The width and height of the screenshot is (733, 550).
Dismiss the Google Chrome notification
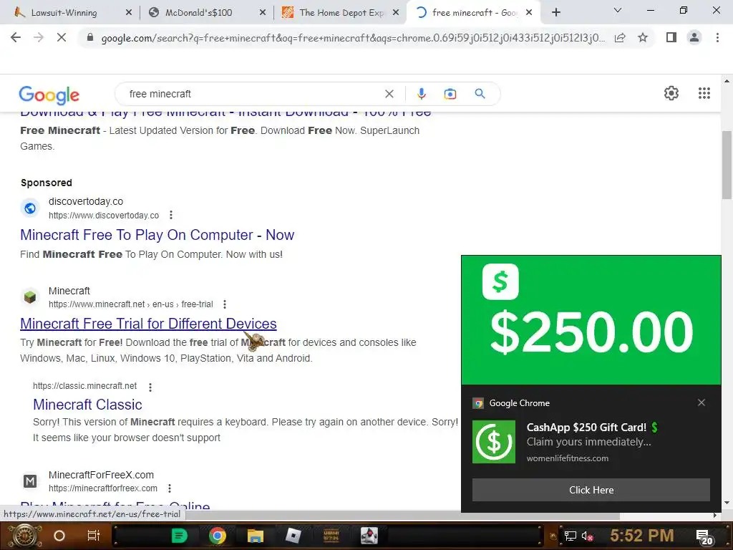(x=702, y=402)
